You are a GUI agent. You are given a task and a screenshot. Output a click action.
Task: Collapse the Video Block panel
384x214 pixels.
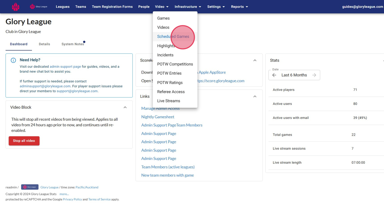coord(125,107)
